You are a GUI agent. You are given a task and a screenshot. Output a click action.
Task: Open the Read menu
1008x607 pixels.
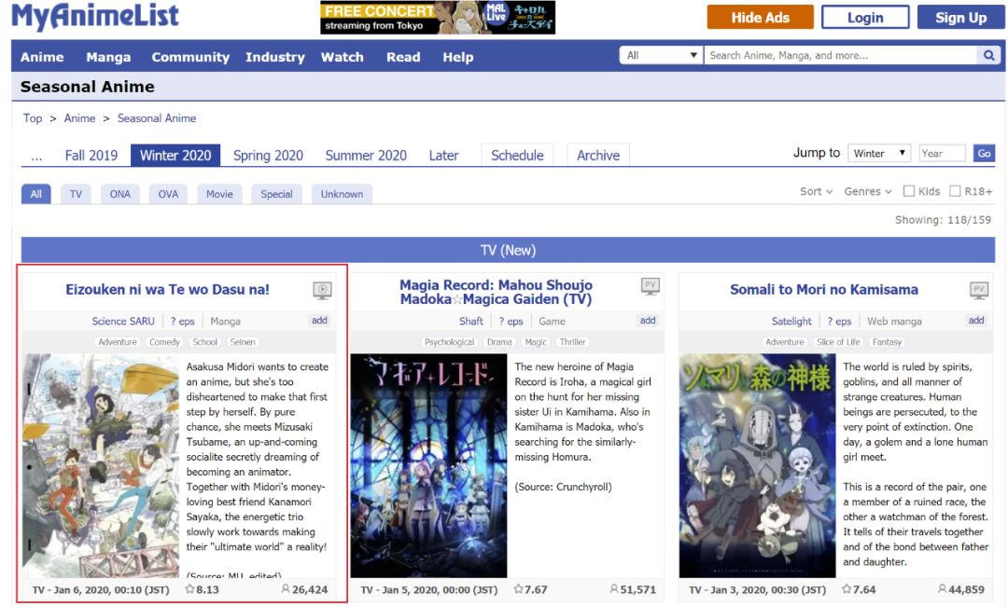click(x=403, y=57)
